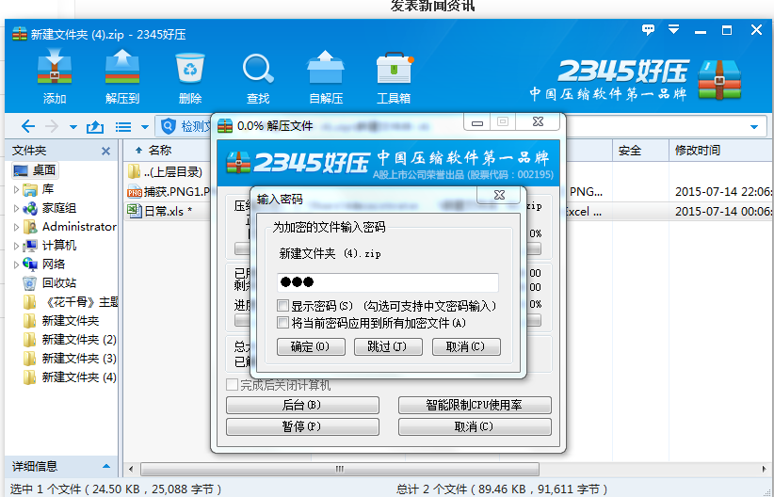The width and height of the screenshot is (774, 497).
Task: Select plain 新建文件夹 in tree
Action: [61, 321]
